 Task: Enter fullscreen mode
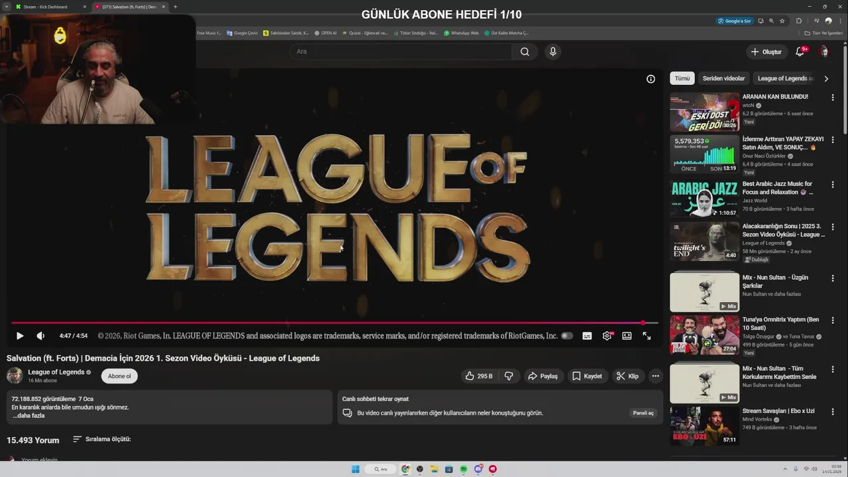647,336
